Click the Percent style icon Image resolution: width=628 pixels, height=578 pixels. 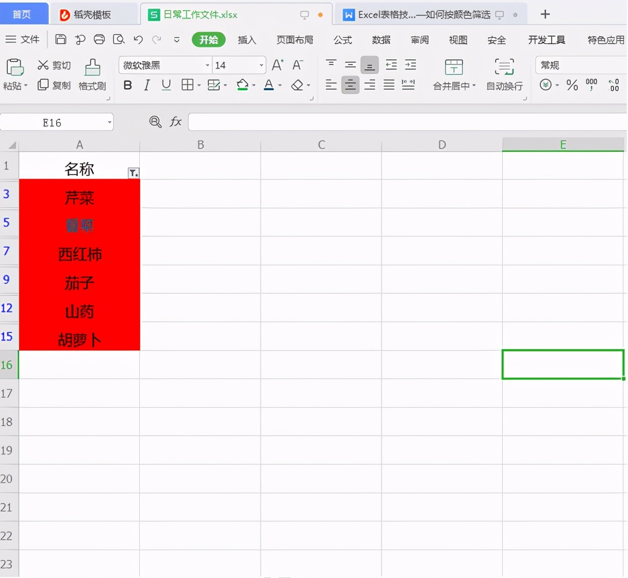pos(572,85)
